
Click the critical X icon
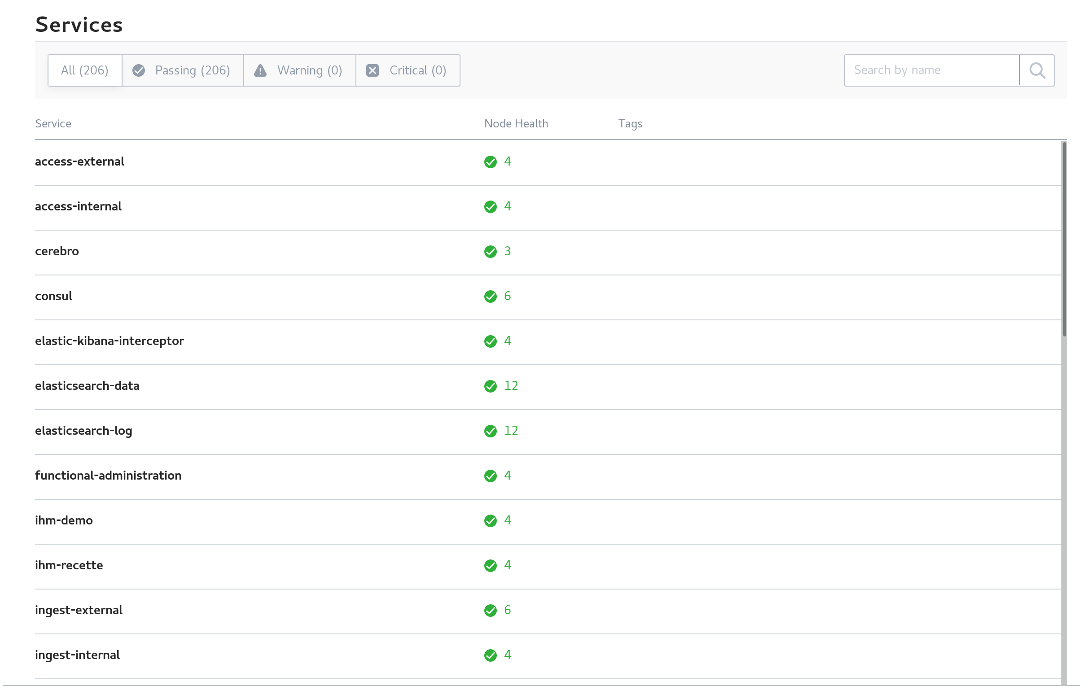coord(373,70)
